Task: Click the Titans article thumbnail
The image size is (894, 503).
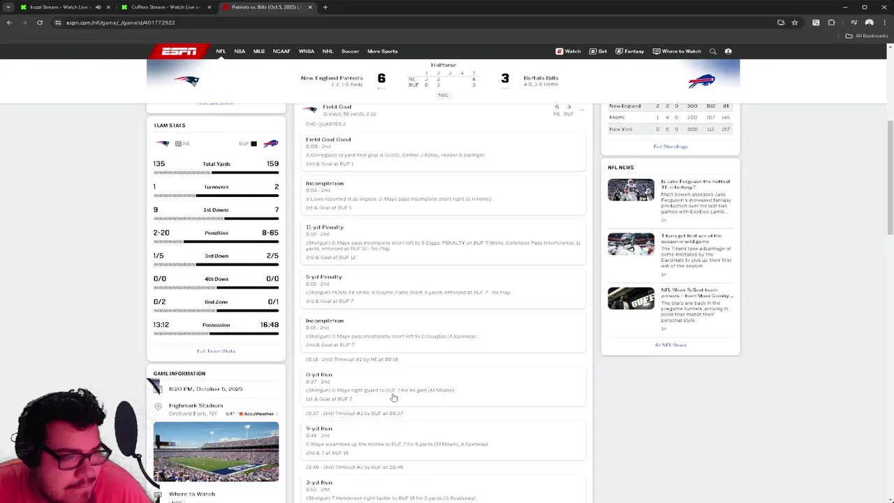Action: click(631, 244)
